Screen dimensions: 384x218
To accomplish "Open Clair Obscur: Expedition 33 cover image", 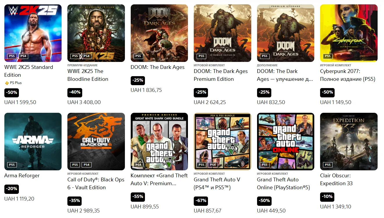I will [x=349, y=141].
